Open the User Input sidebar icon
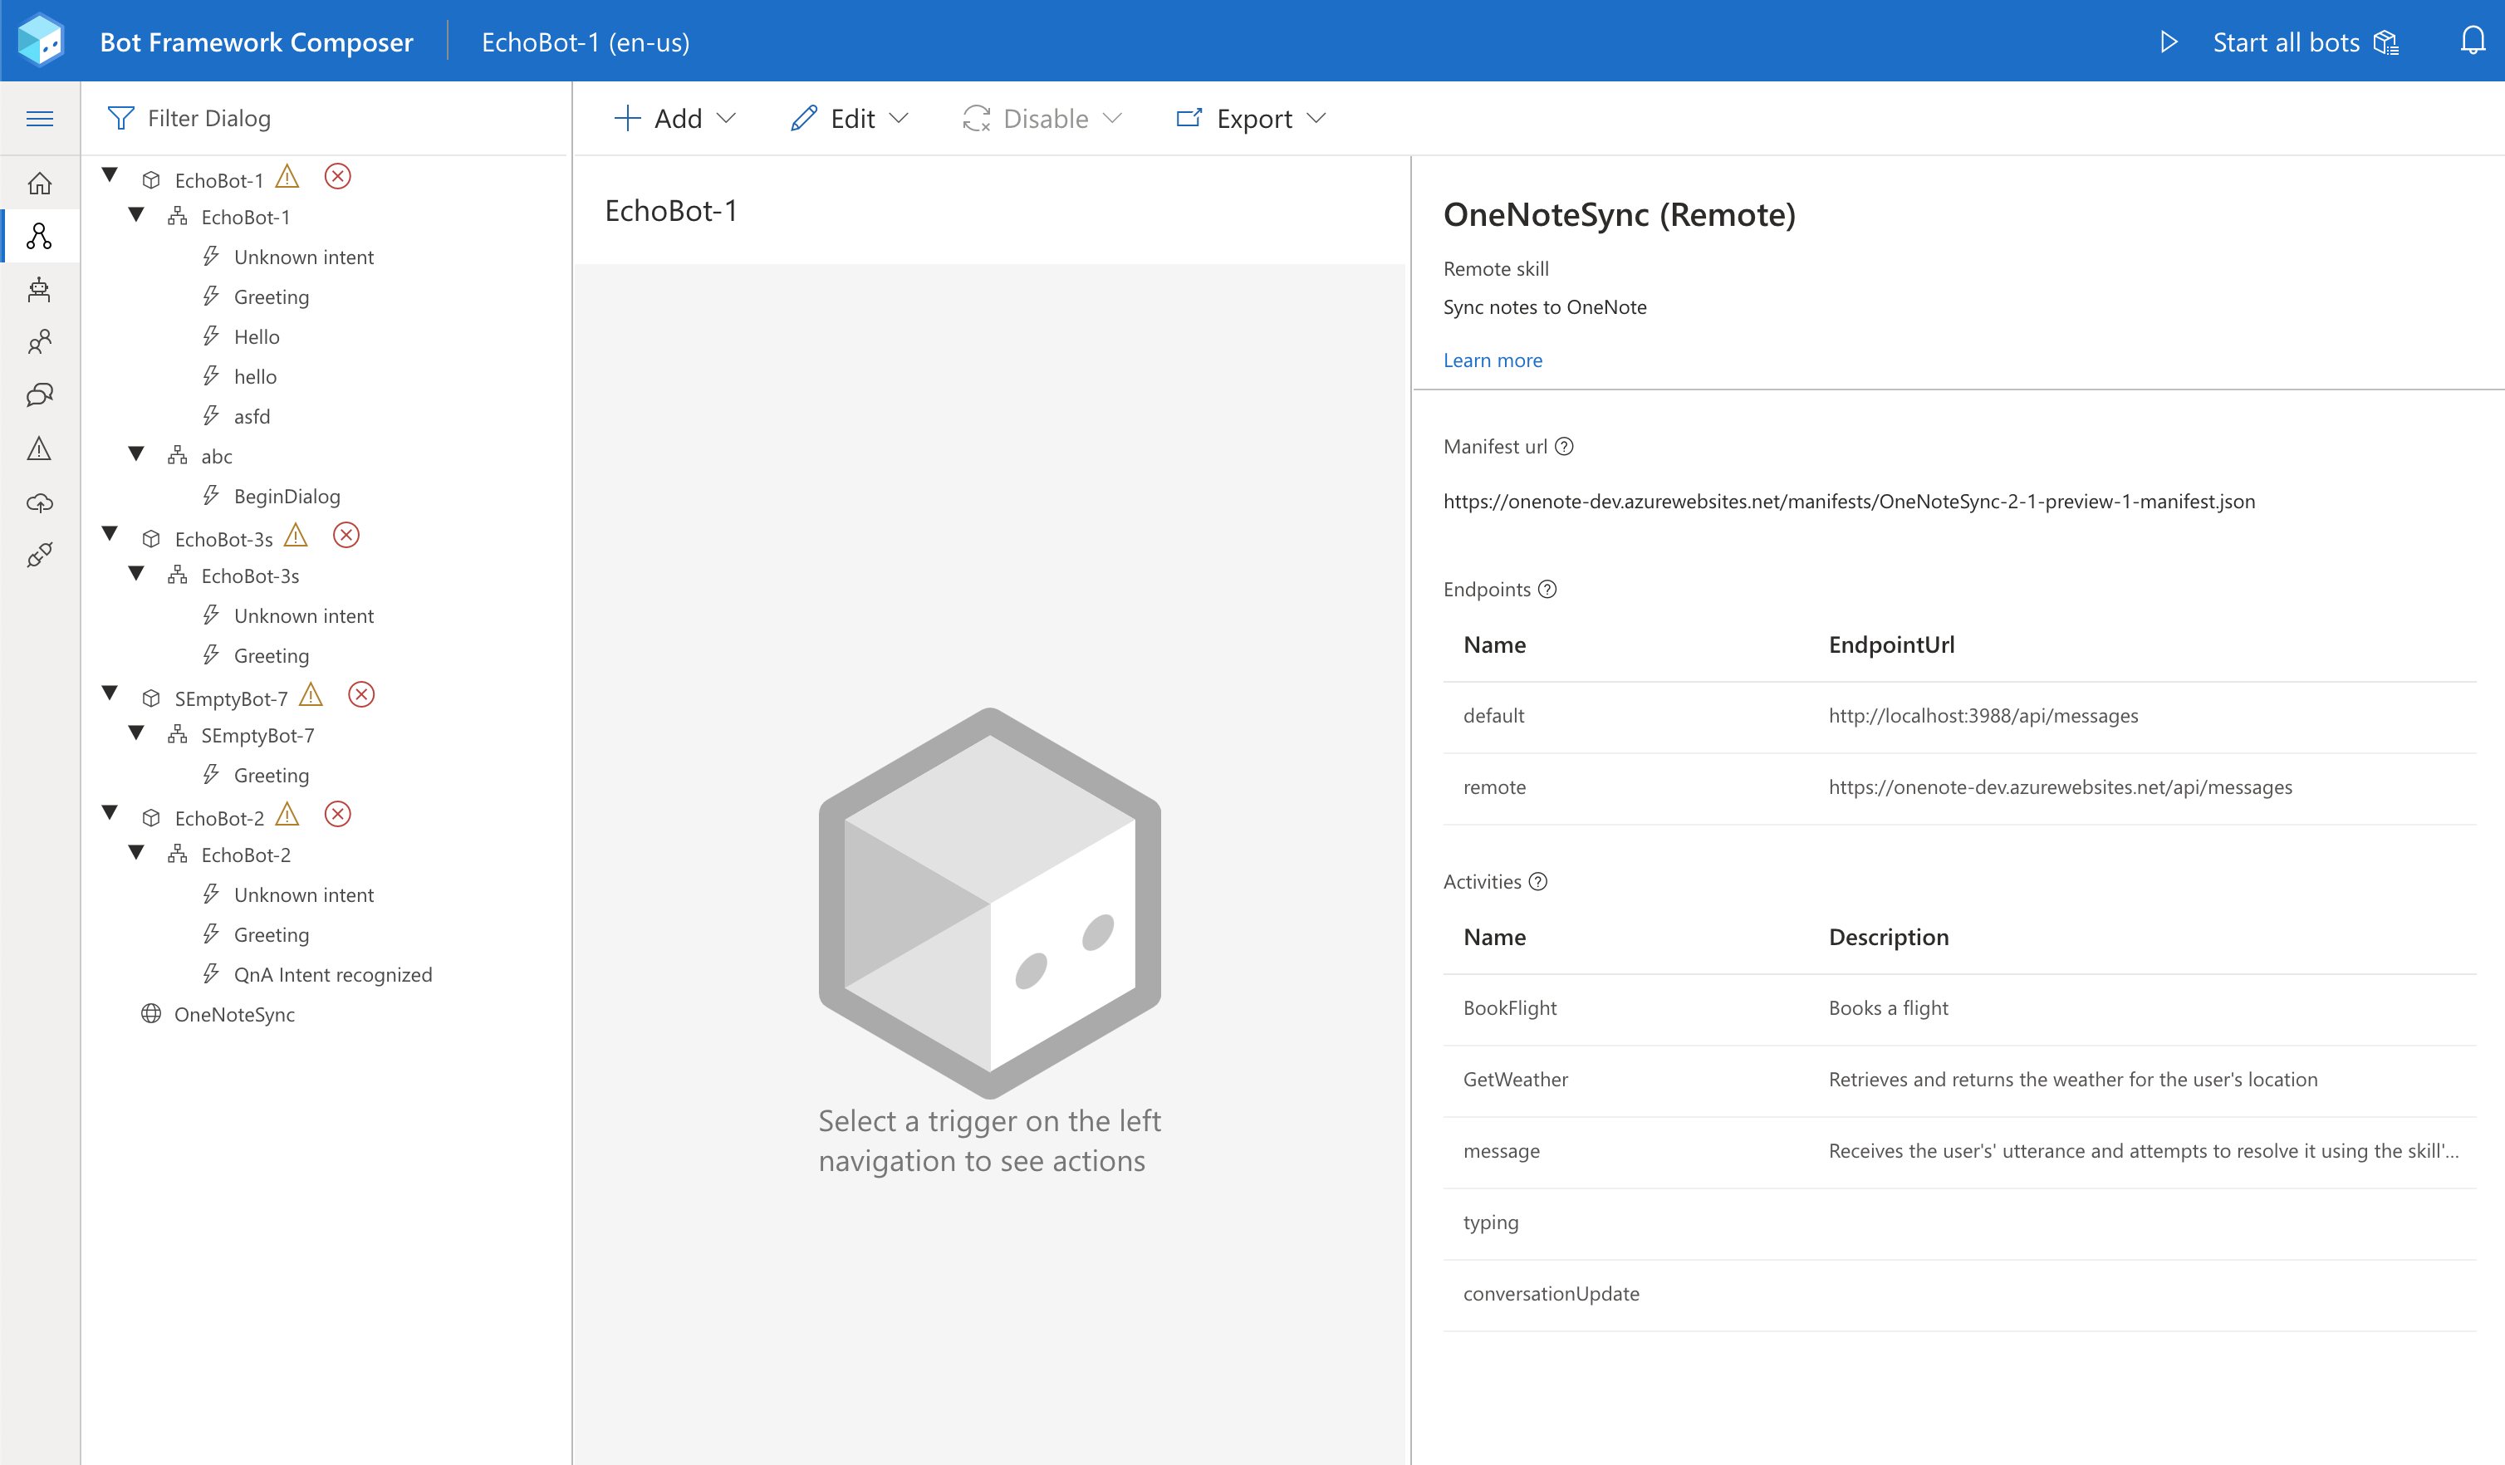 [40, 343]
